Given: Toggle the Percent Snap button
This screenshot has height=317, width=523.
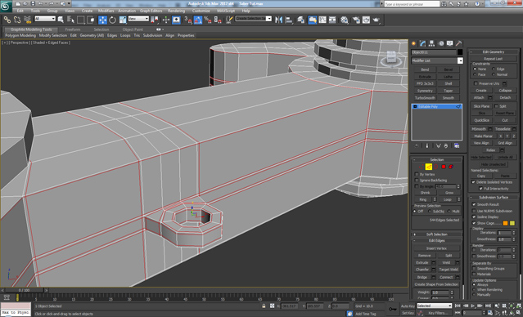Looking at the screenshot, I should (208, 20).
